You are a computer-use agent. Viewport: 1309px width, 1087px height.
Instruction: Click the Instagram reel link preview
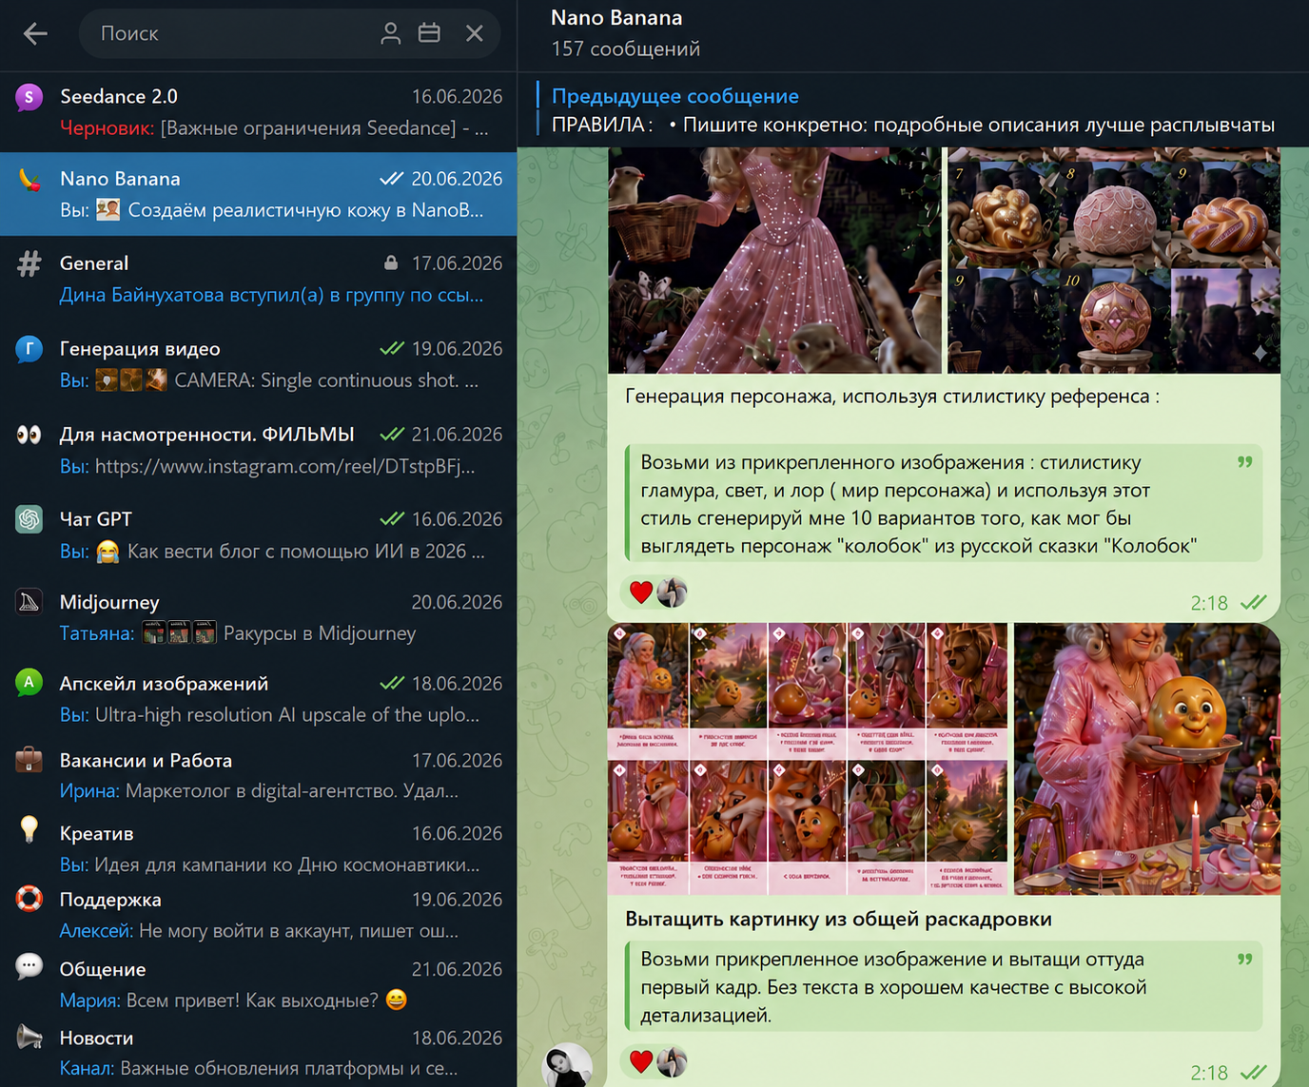pos(284,466)
